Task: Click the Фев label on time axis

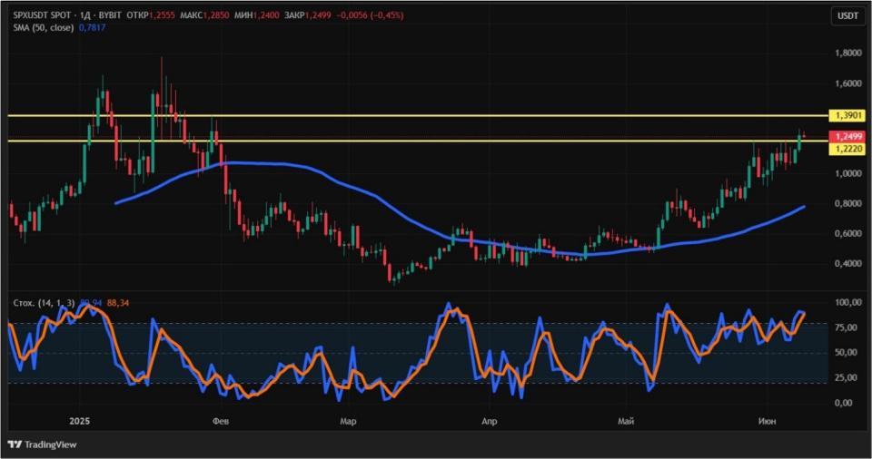Action: (220, 421)
